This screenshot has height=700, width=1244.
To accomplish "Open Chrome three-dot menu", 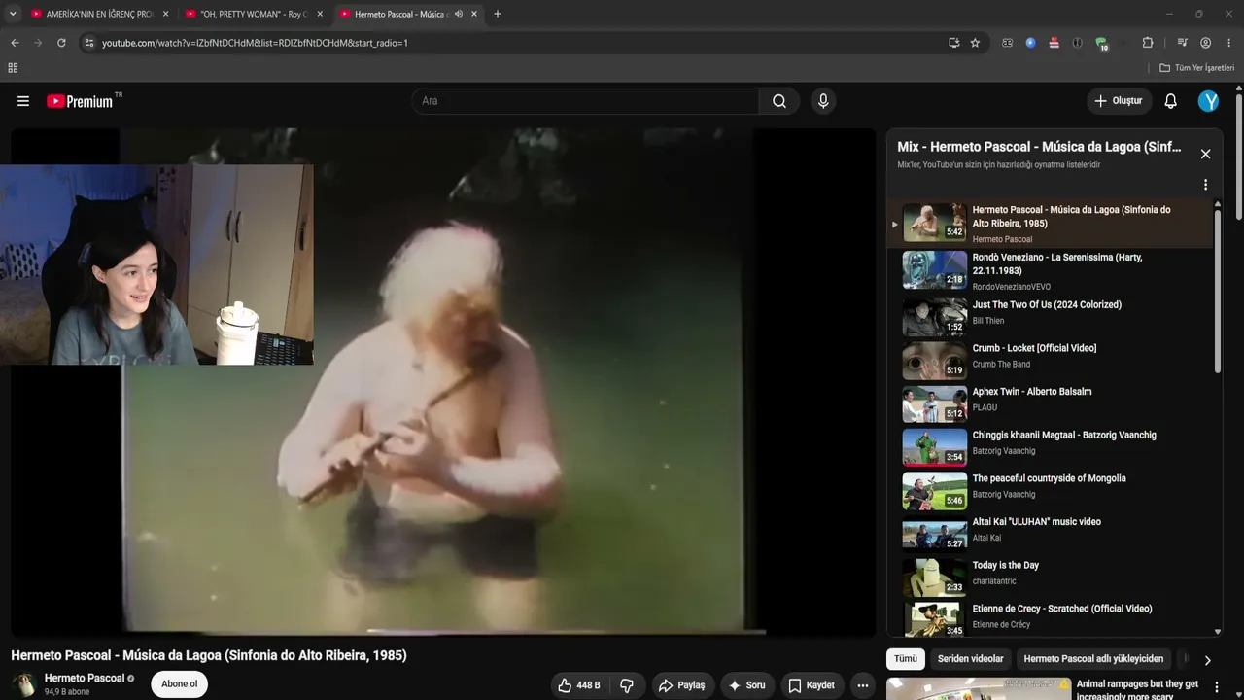I will 1229,43.
